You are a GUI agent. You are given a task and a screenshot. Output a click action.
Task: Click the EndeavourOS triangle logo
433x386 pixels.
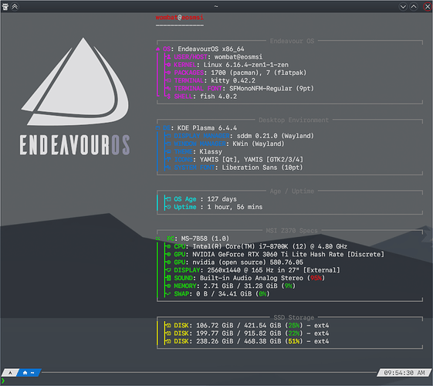pyautogui.click(x=75, y=82)
